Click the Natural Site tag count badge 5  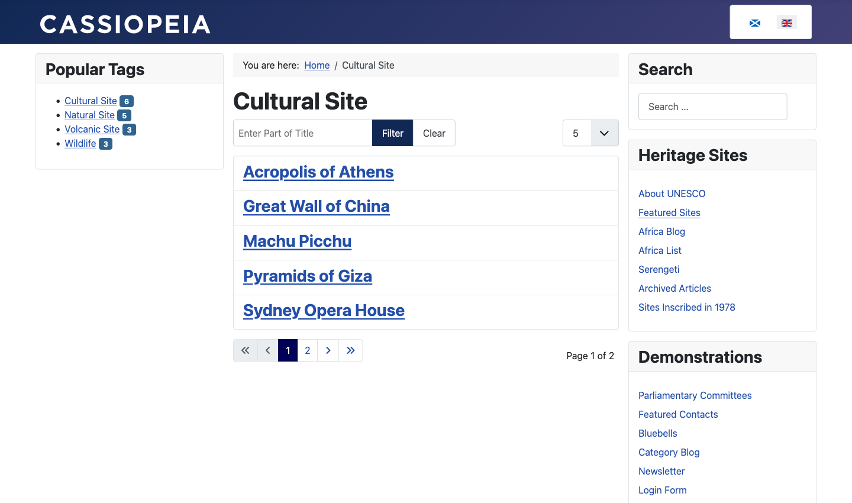point(124,115)
